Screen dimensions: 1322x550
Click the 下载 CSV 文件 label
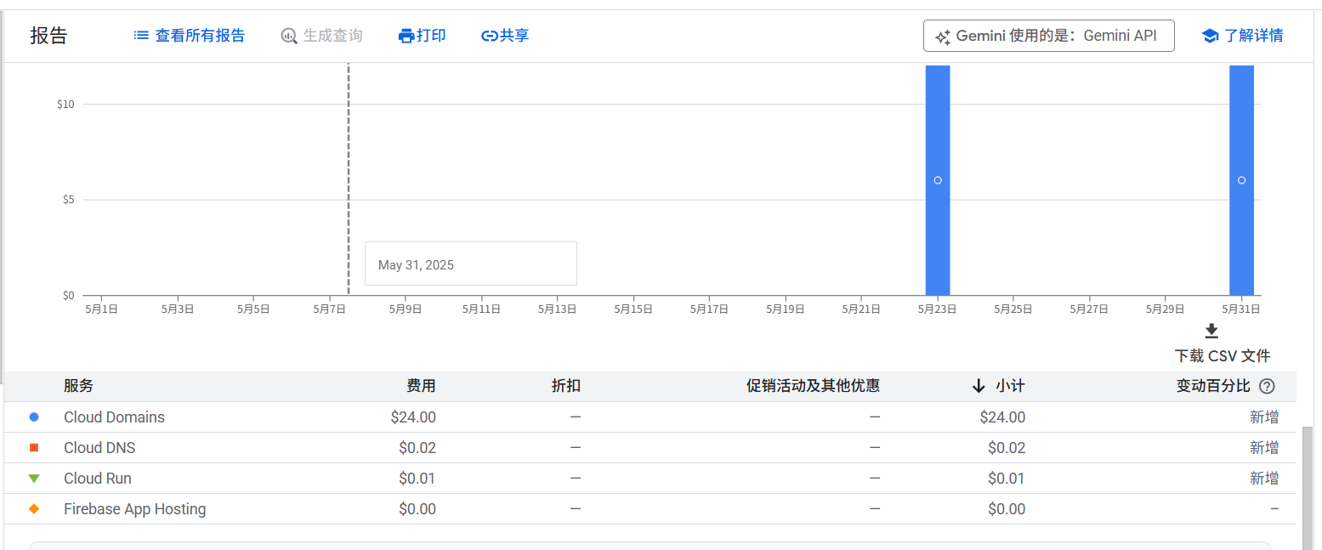(x=1223, y=355)
